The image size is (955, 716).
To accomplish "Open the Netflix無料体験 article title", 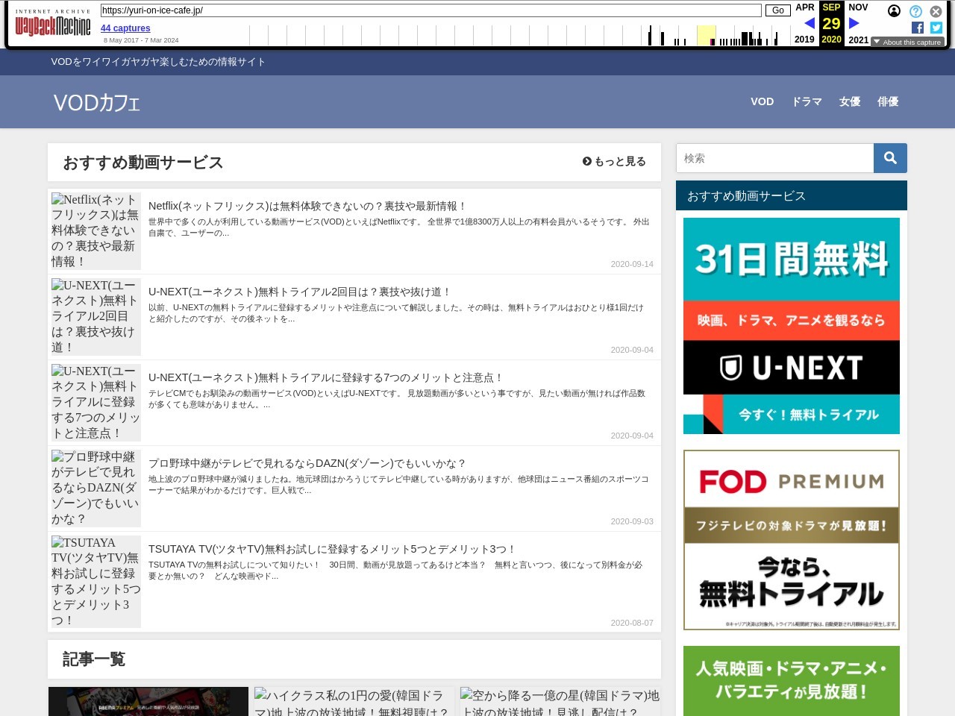I will pos(307,206).
